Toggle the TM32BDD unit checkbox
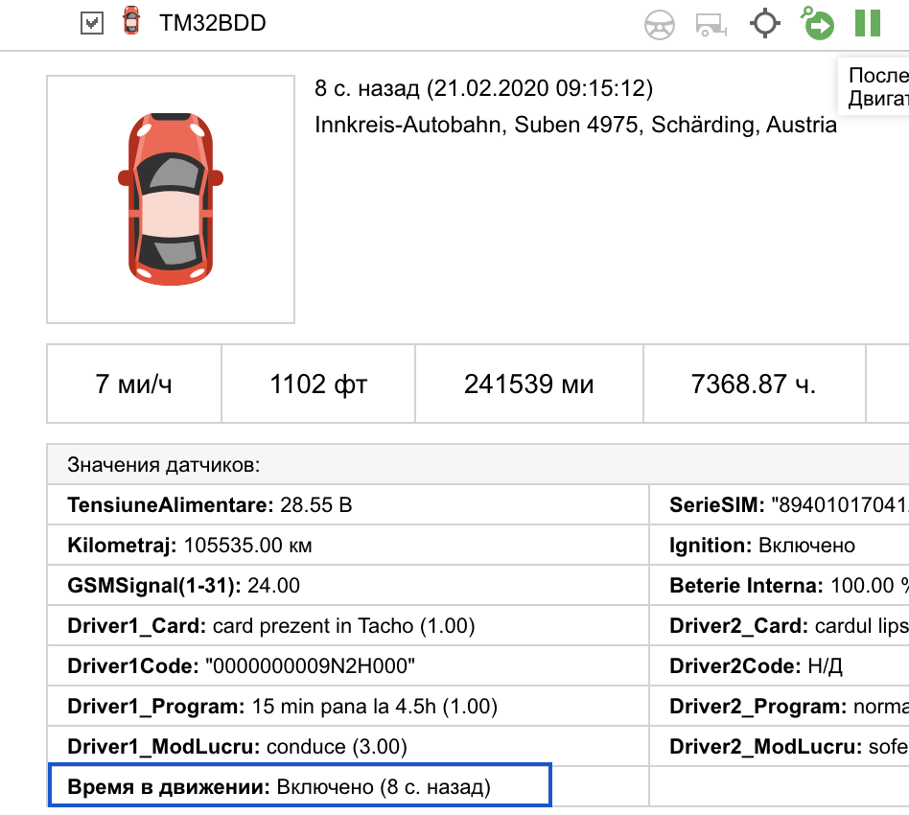This screenshot has height=815, width=909. (x=91, y=24)
